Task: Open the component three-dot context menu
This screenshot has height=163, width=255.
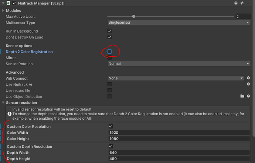Action: (248, 3)
